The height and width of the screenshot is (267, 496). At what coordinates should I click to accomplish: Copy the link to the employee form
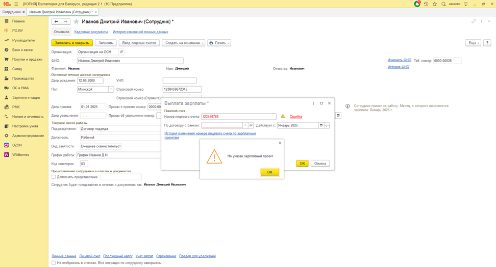pyautogui.click(x=474, y=21)
